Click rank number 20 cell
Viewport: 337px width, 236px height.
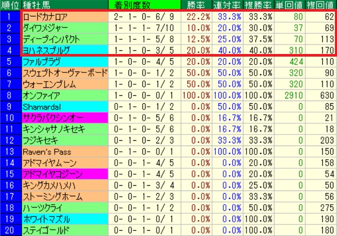(x=11, y=230)
